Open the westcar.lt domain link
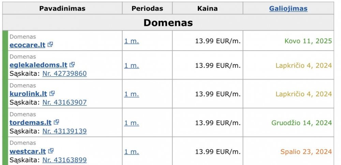This screenshot has height=165, width=341. click(x=28, y=151)
